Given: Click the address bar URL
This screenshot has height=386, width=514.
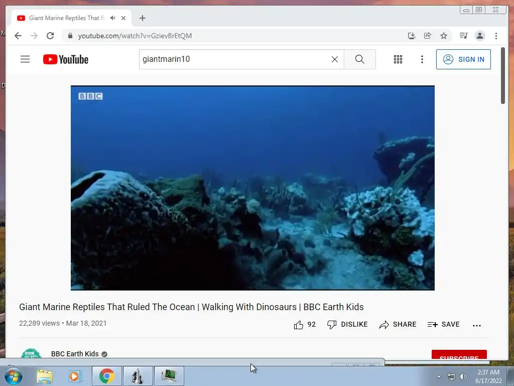Looking at the screenshot, I should tap(135, 36).
